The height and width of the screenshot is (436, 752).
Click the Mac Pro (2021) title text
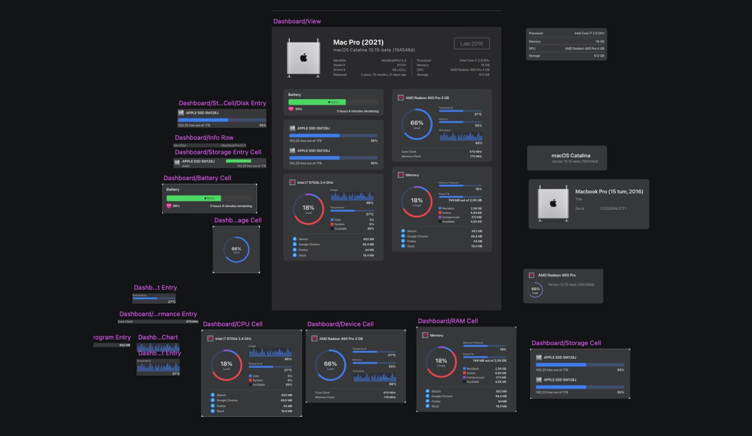coord(358,42)
